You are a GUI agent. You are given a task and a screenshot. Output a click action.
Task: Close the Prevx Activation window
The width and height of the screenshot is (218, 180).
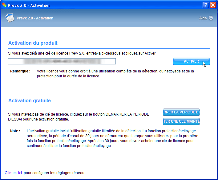coord(213,5)
